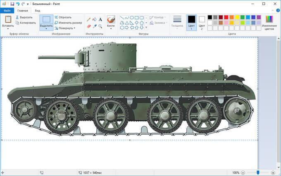Select the Text tool
Screen dimensions: 281x176
pyautogui.click(x=100, y=19)
